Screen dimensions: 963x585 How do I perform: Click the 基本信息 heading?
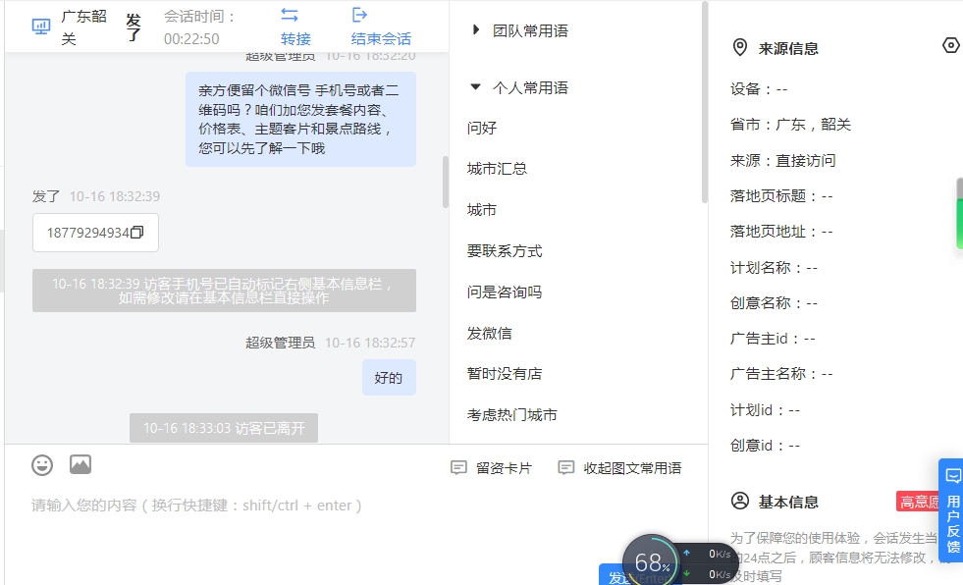788,503
